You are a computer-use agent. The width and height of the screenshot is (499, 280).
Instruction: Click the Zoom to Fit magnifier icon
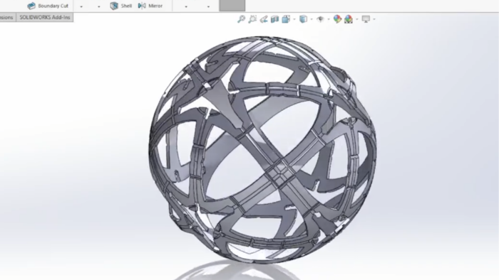click(x=241, y=19)
